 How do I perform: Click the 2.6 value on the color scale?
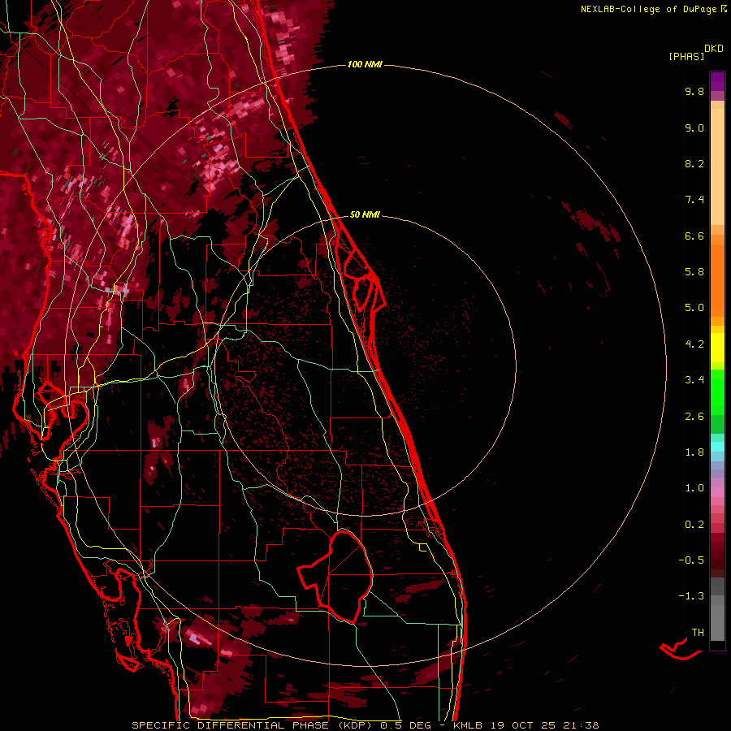point(694,417)
